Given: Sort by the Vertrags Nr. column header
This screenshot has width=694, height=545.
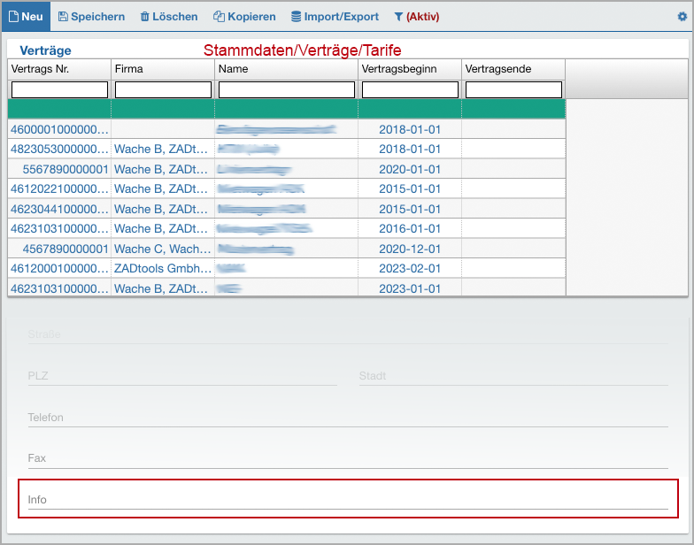Looking at the screenshot, I should tap(59, 69).
